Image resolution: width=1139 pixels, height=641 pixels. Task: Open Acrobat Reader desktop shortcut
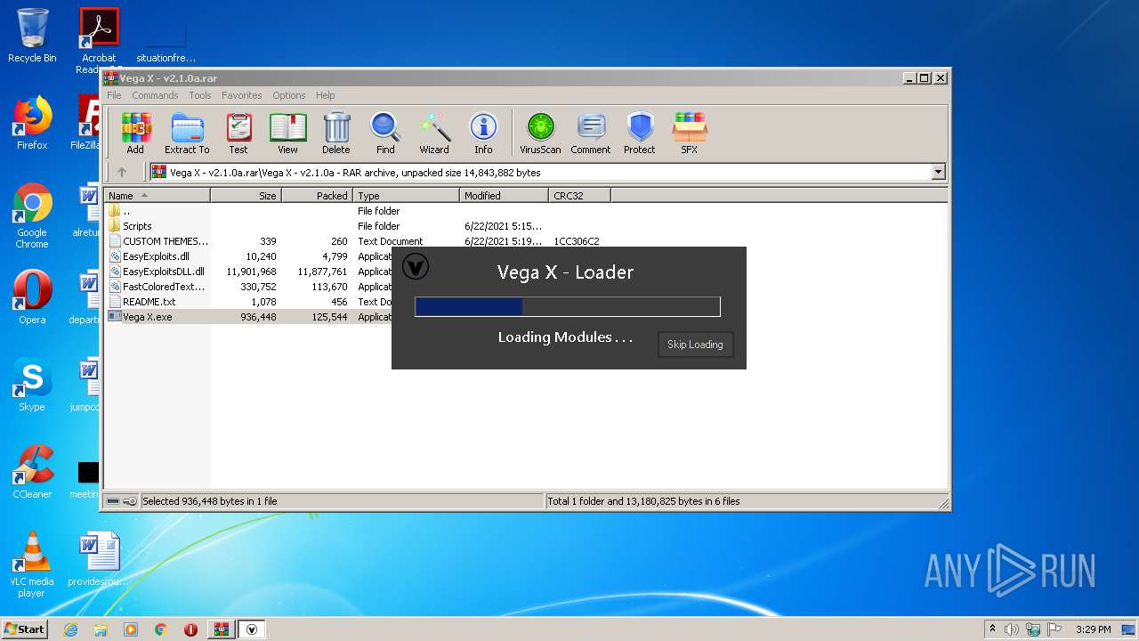point(99,39)
